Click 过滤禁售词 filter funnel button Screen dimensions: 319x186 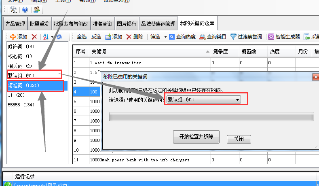[x=246, y=37]
